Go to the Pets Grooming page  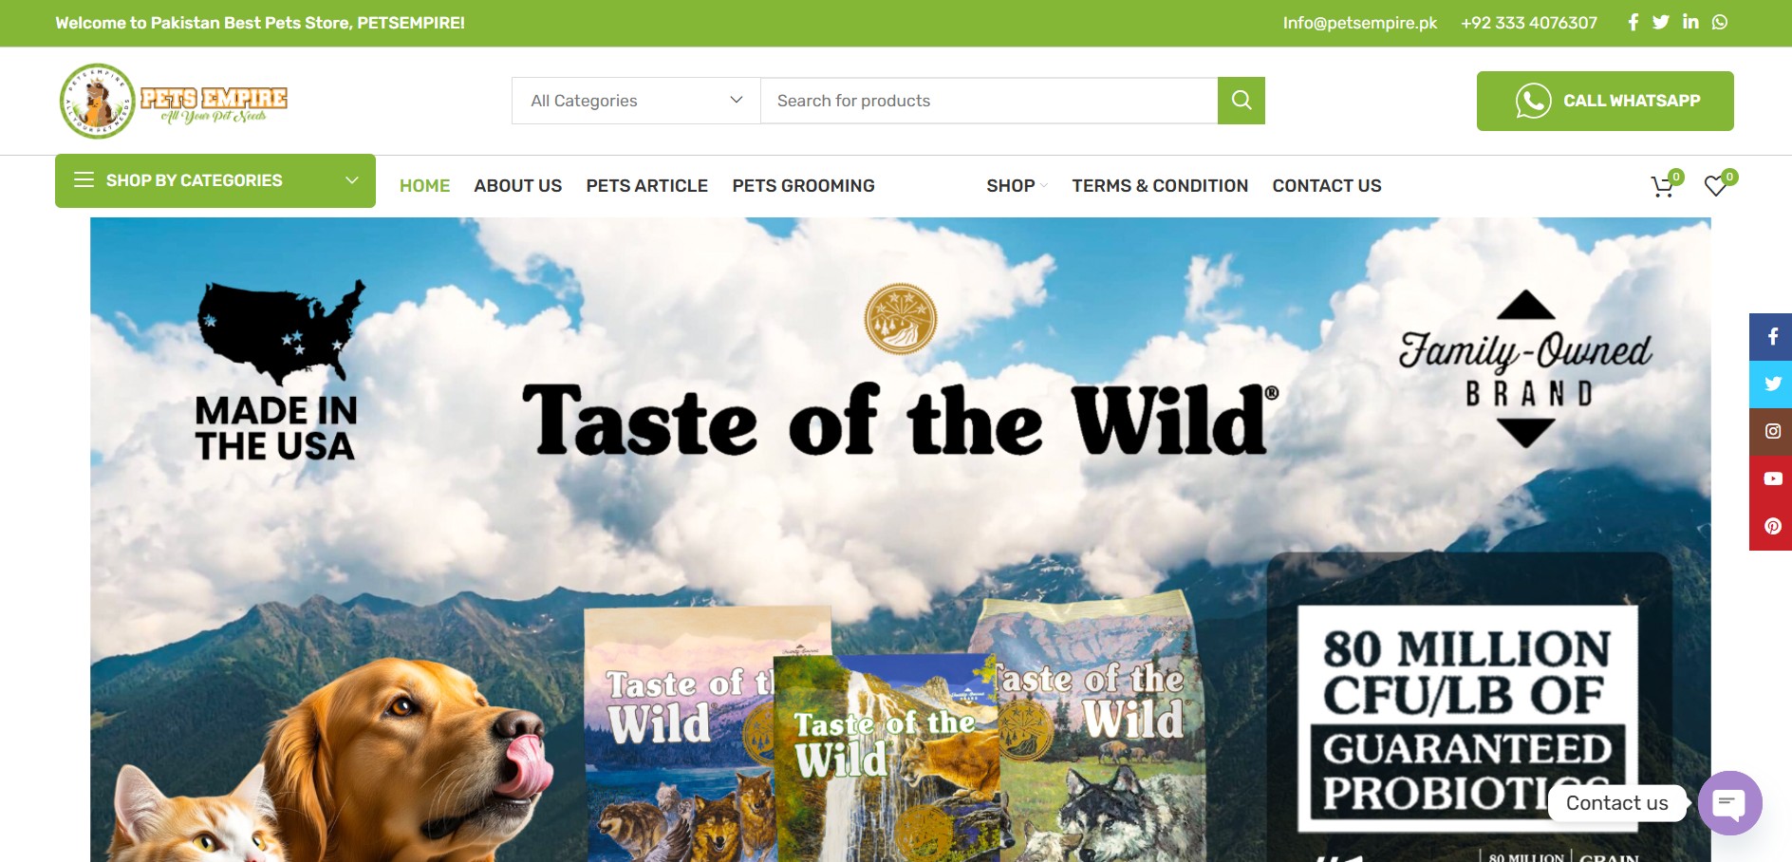(803, 186)
